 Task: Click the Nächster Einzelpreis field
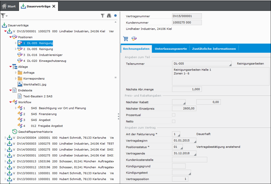click(184, 109)
